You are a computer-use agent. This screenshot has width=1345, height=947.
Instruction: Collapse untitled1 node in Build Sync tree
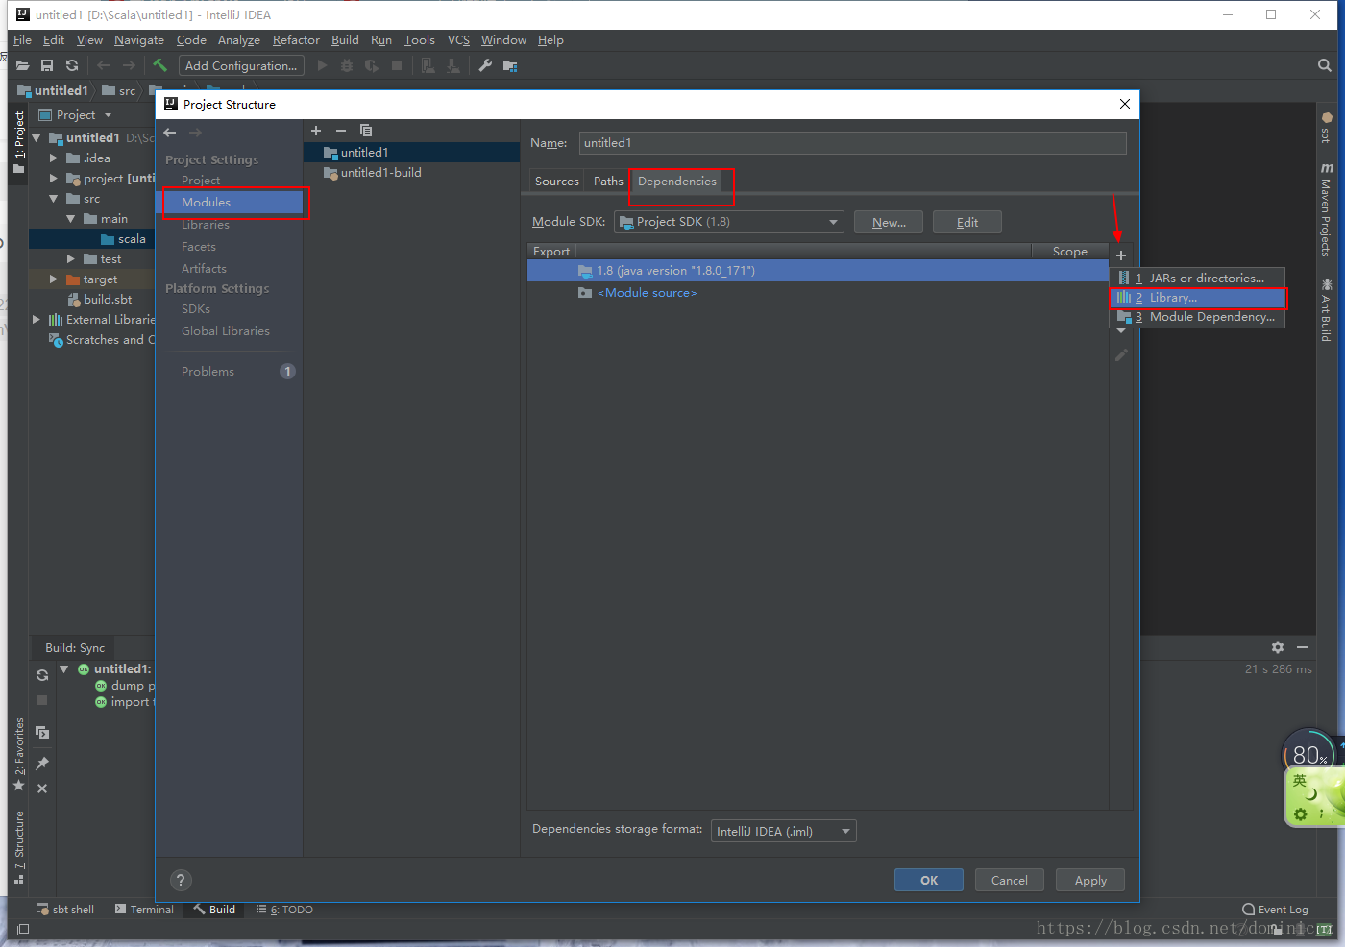[63, 669]
